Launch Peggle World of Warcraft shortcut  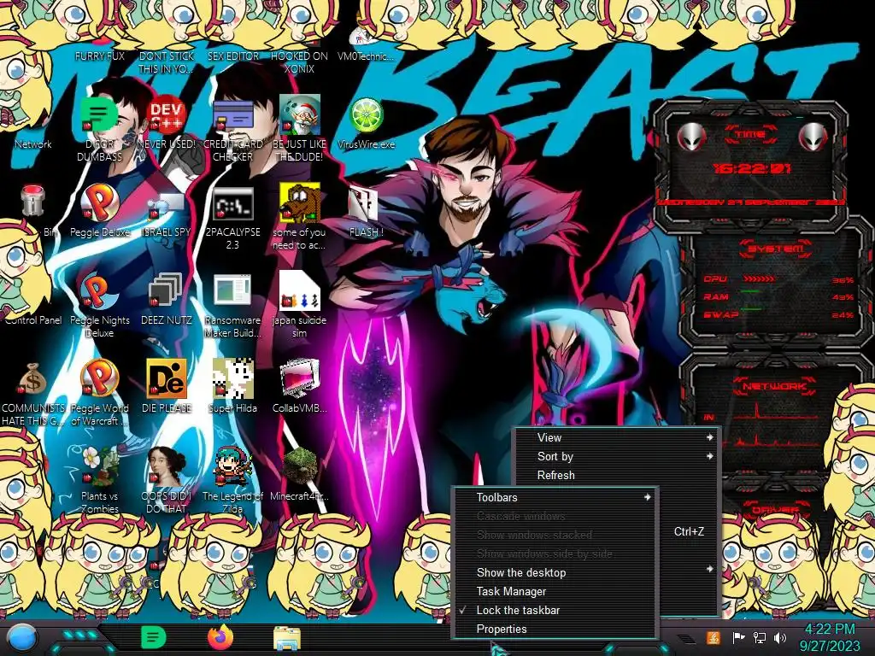click(99, 379)
